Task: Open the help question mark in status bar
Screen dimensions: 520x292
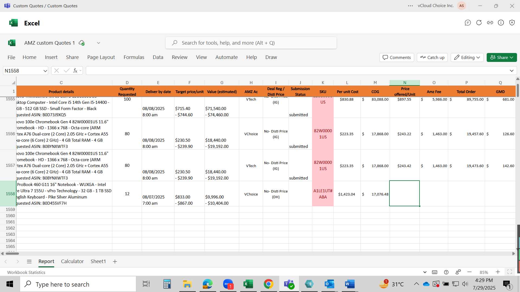Action: 446,272
